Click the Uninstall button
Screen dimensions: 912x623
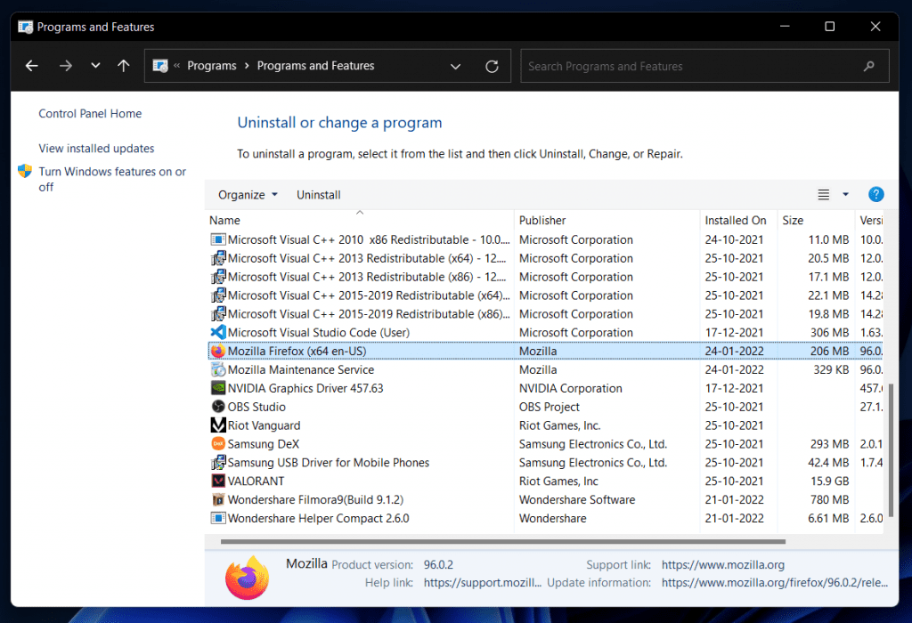318,194
